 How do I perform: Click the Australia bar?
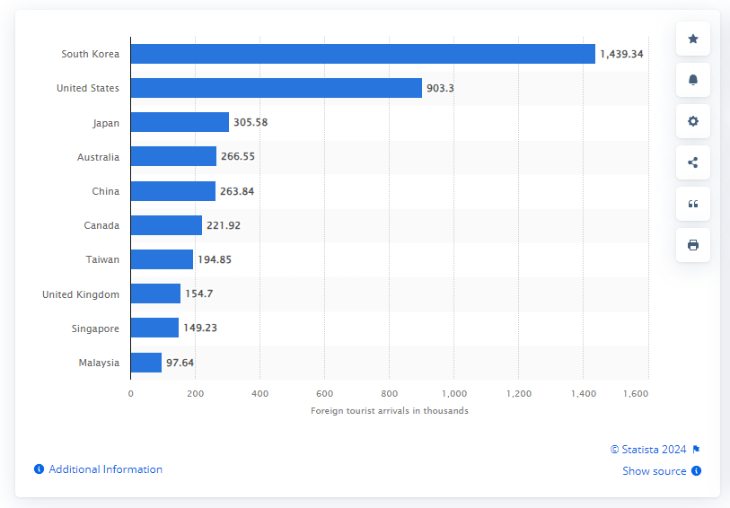(173, 156)
